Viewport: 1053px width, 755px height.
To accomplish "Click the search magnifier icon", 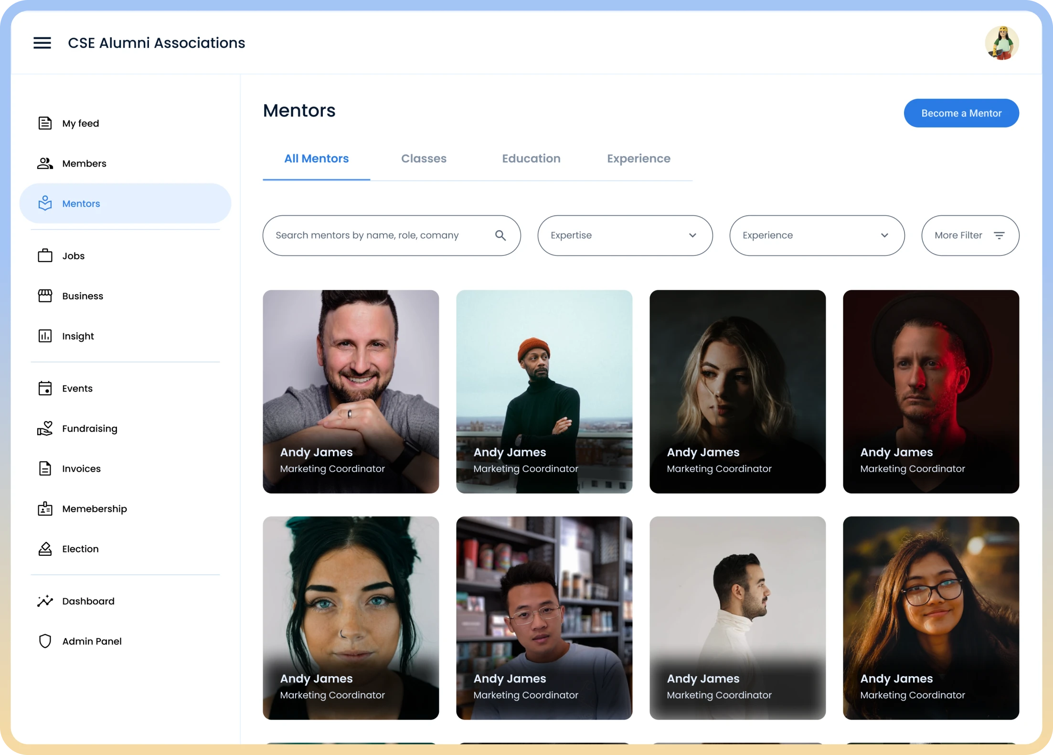I will pyautogui.click(x=500, y=235).
